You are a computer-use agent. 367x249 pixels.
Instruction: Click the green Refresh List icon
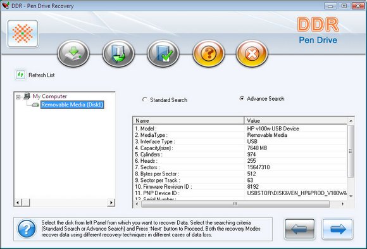[x=20, y=75]
